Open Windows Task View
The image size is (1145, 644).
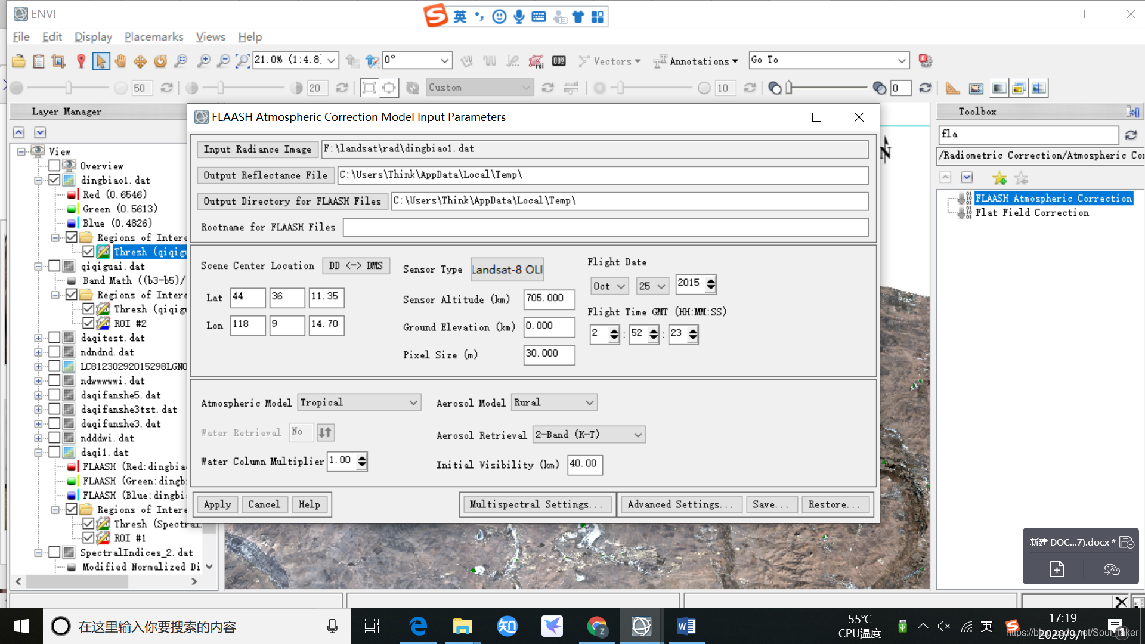point(372,626)
